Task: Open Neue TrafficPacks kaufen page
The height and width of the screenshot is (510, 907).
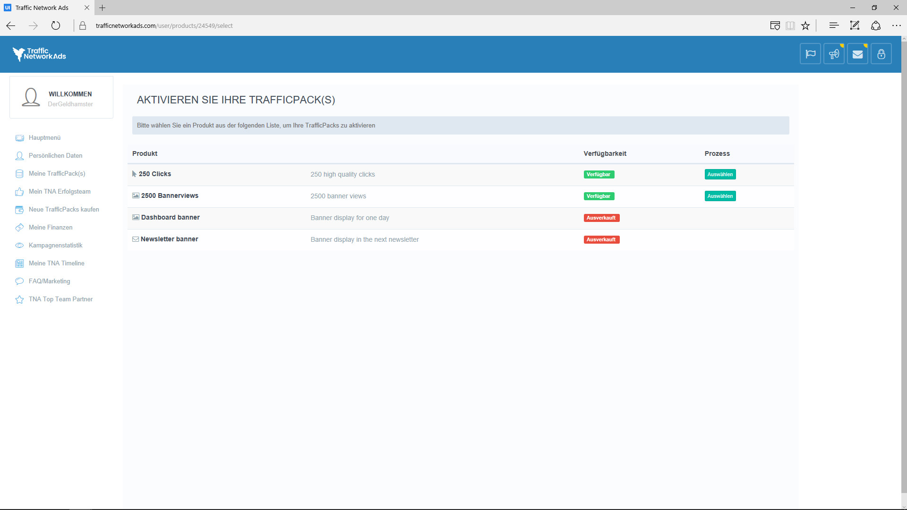Action: tap(64, 210)
